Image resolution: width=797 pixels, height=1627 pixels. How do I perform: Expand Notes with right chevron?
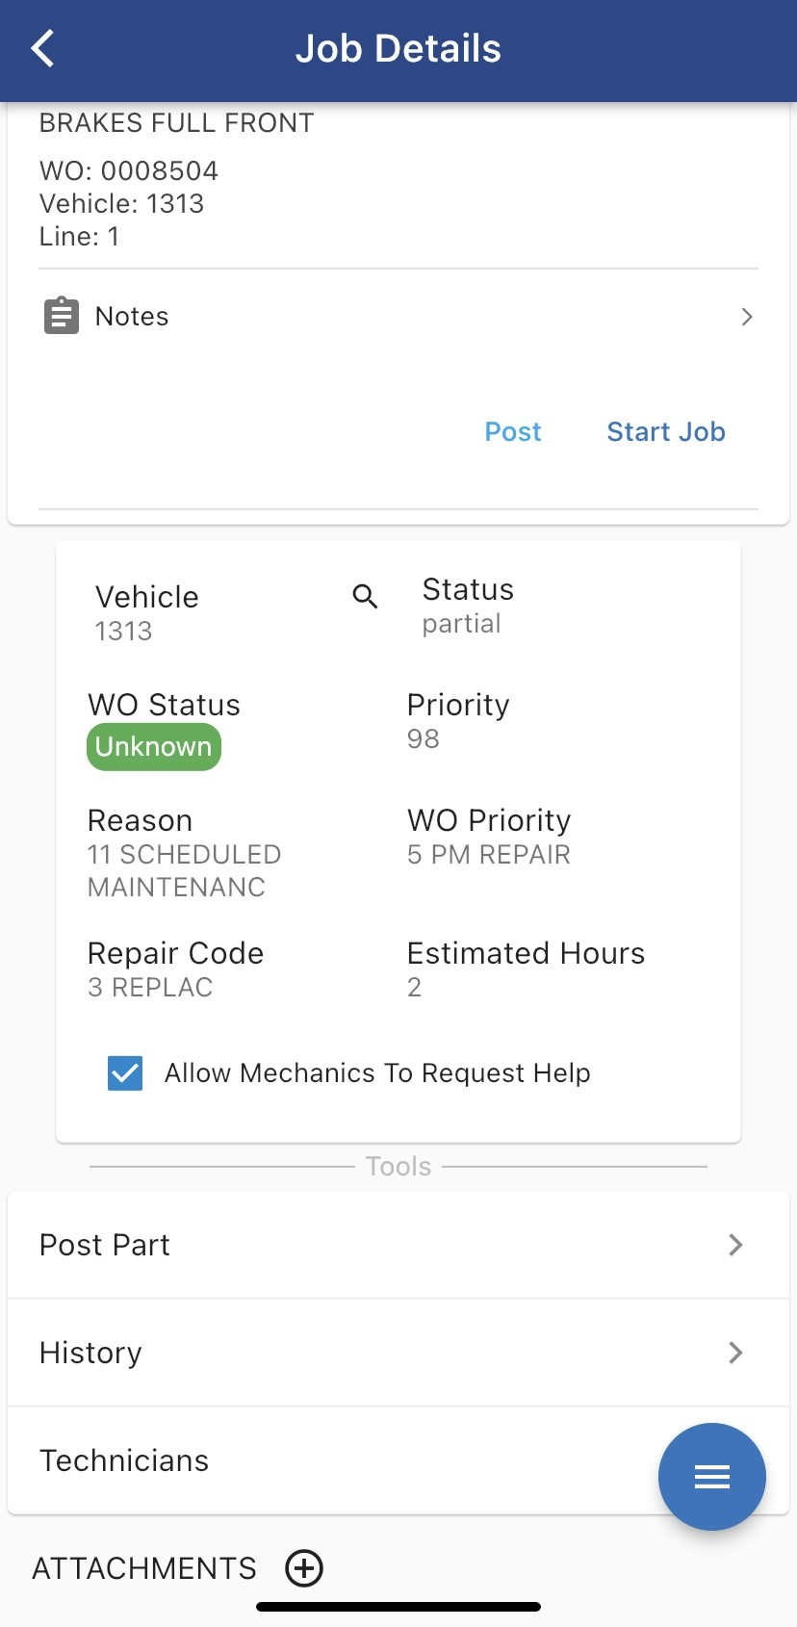point(747,317)
